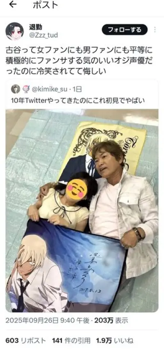
Task: Tap the shaved ice emoji icon in quote
Action: point(26,89)
